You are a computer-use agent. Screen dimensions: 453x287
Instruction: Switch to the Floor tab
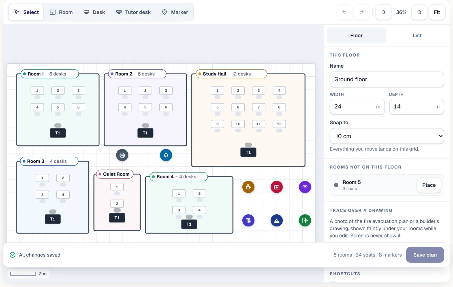coord(356,35)
